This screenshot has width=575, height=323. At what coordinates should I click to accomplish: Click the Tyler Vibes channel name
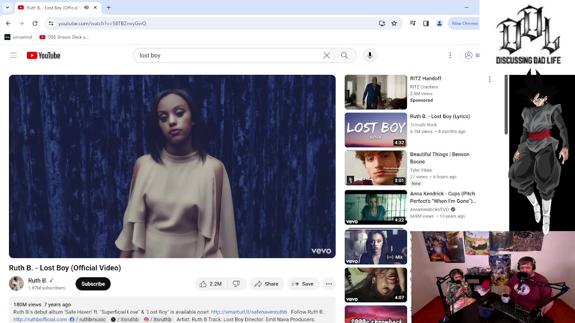421,170
